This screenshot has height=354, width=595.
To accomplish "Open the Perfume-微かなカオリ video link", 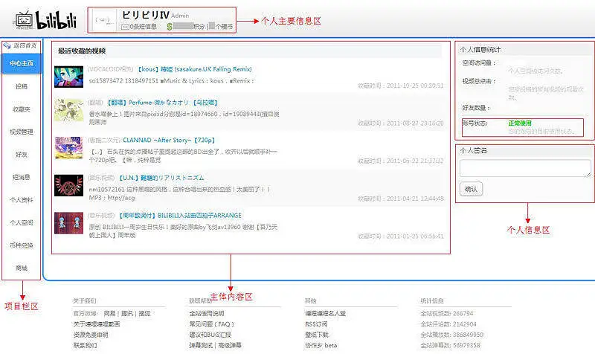I will 162,103.
